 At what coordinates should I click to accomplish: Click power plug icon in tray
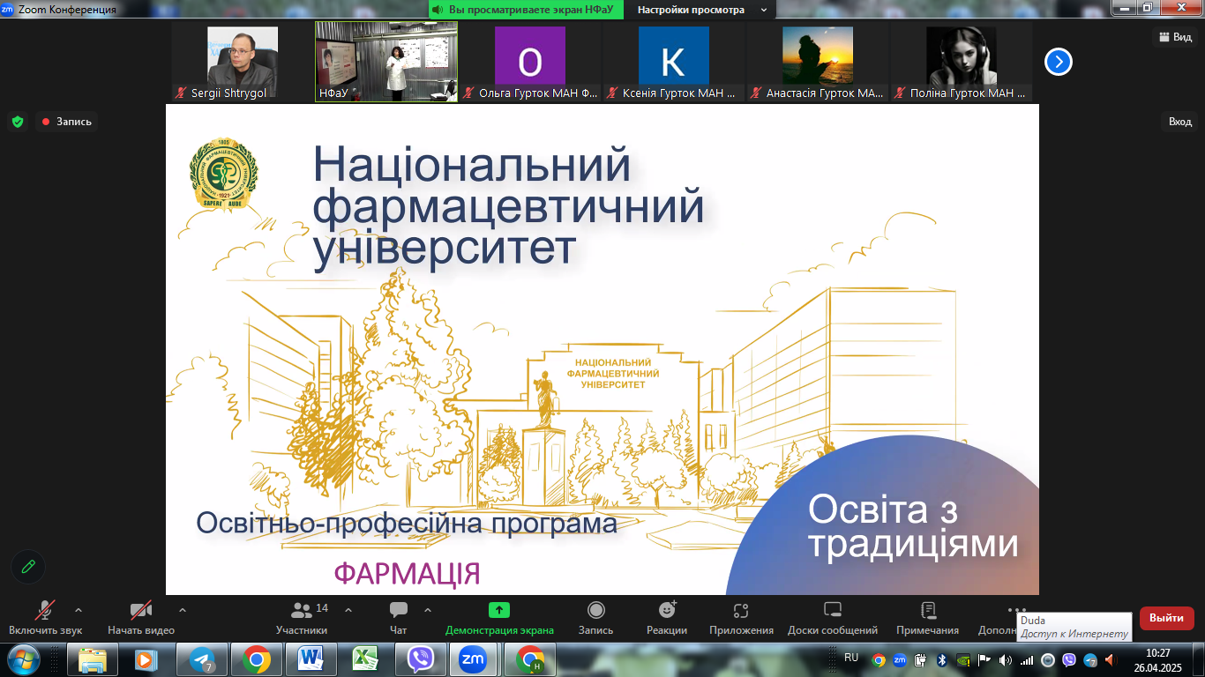point(919,660)
